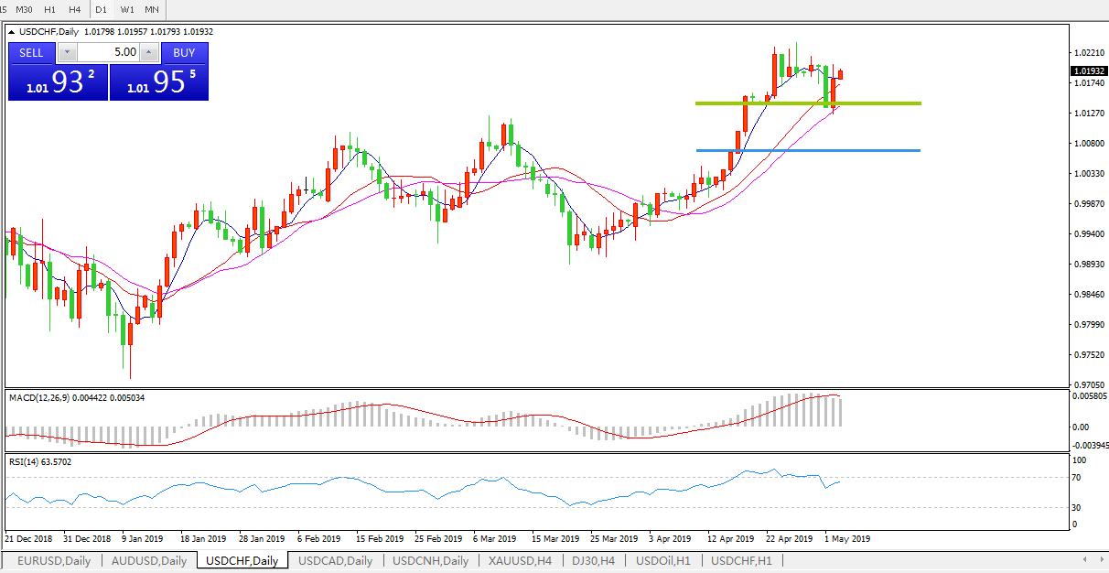1109x573 pixels.
Task: Open the XAUUSD,H4 chart tab
Action: [520, 560]
